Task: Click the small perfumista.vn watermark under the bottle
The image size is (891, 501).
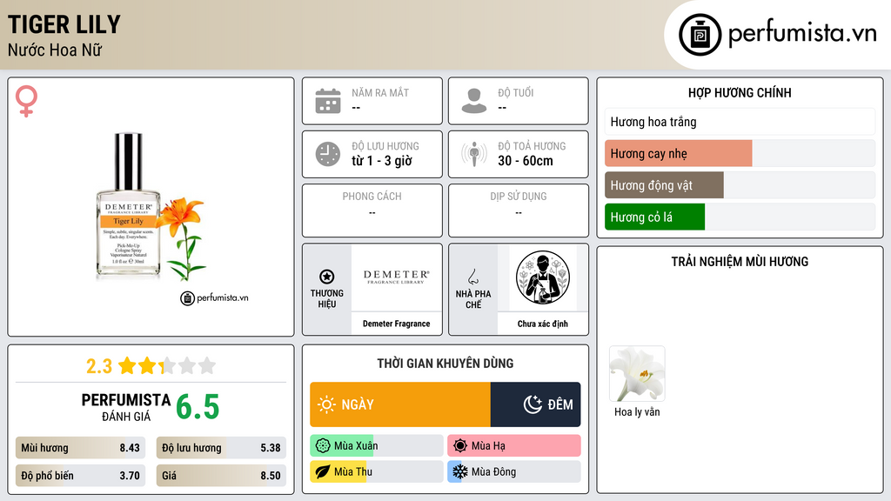Action: point(214,297)
